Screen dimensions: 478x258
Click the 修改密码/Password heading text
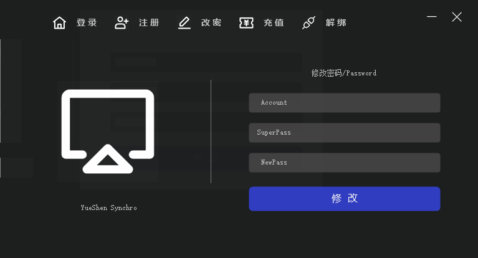pos(344,73)
